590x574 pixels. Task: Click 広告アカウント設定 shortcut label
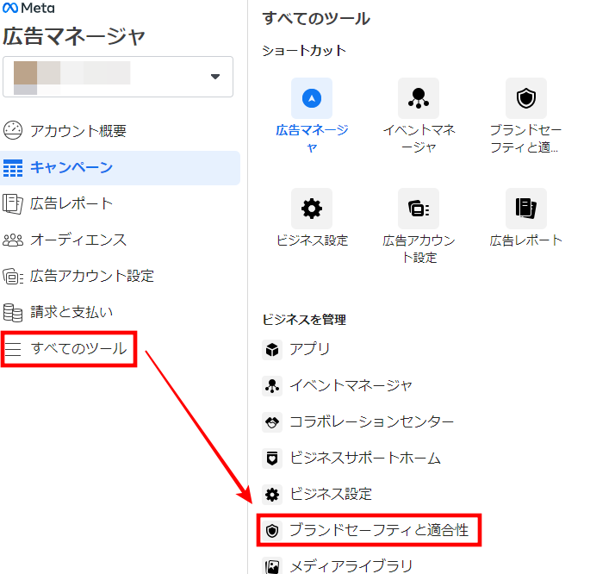419,249
